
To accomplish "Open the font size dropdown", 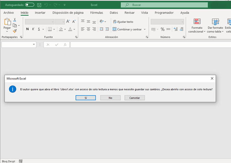I will click(x=63, y=22).
